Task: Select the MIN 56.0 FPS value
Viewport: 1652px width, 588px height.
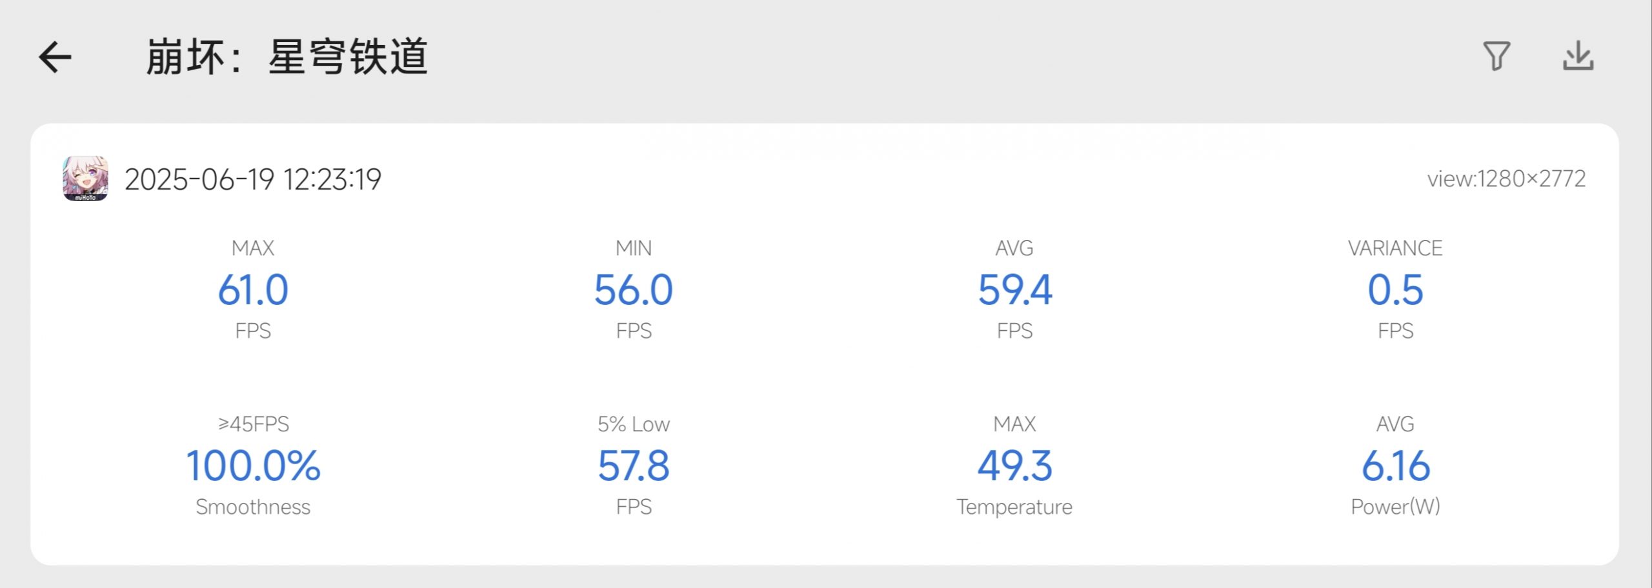Action: [x=634, y=289]
